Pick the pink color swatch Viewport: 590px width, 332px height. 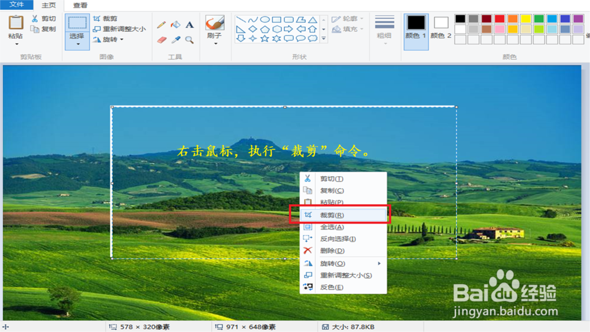(500, 29)
